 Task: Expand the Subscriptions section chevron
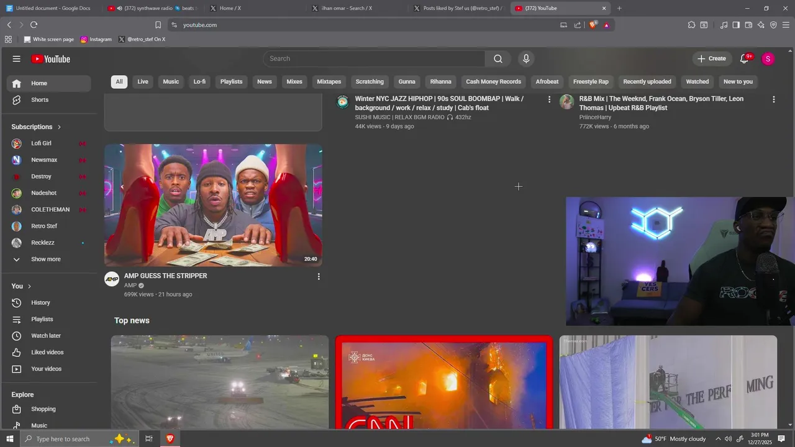[x=60, y=127]
